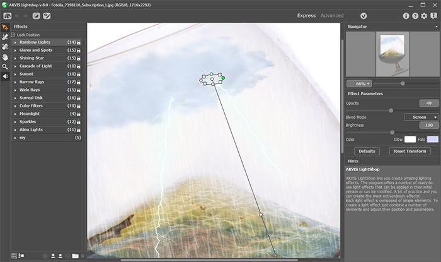Click the Navigator preview thumbnail
The image size is (441, 262).
click(x=392, y=54)
